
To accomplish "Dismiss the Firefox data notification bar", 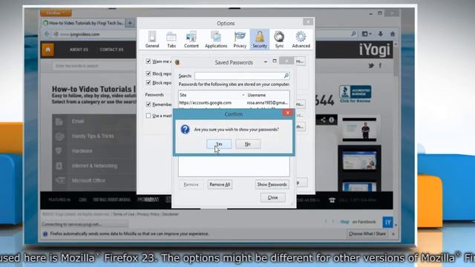I will pyautogui.click(x=393, y=234).
